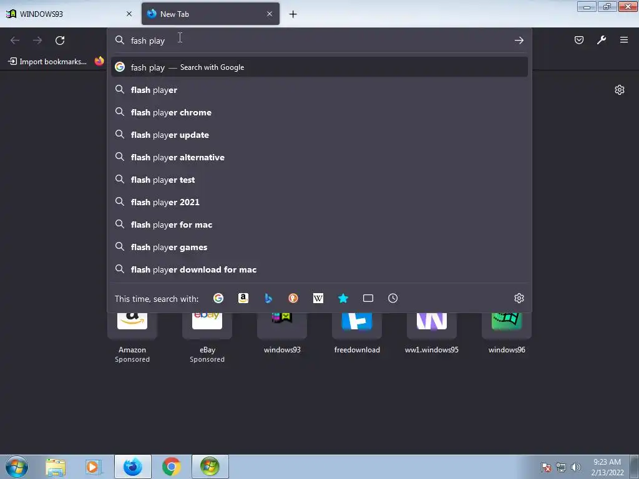639x479 pixels.
Task: Open Chrome from the taskbar
Action: [171, 467]
